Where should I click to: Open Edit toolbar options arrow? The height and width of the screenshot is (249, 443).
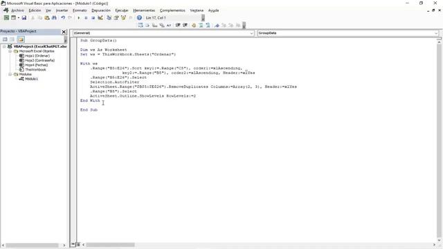244,26
